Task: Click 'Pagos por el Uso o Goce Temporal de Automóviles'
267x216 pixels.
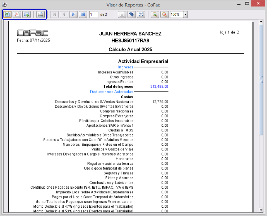Action: [93, 197]
